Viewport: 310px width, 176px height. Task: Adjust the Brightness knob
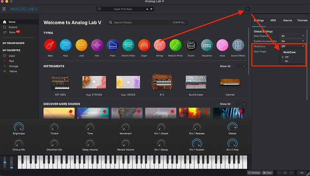[19, 127]
